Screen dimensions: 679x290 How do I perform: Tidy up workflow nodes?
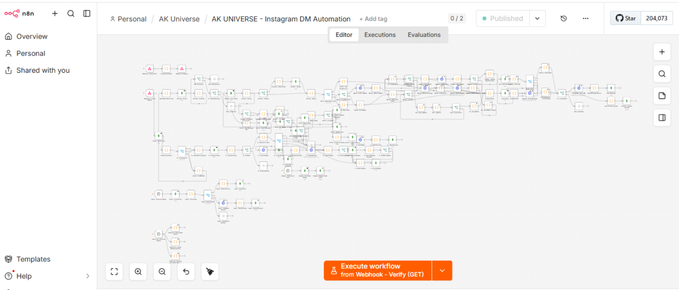[210, 271]
